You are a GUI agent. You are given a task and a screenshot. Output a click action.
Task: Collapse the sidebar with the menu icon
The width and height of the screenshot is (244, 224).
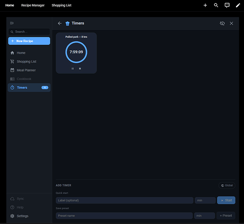pos(12,23)
